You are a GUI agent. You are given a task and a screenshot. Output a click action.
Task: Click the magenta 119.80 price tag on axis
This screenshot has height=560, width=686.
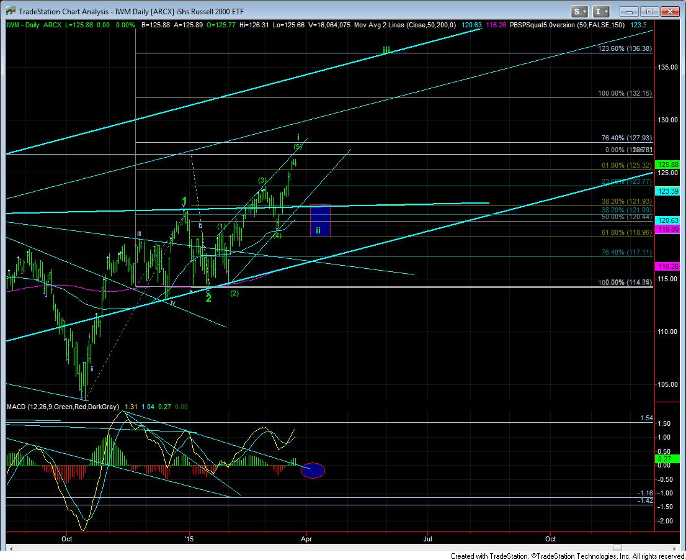pyautogui.click(x=667, y=229)
